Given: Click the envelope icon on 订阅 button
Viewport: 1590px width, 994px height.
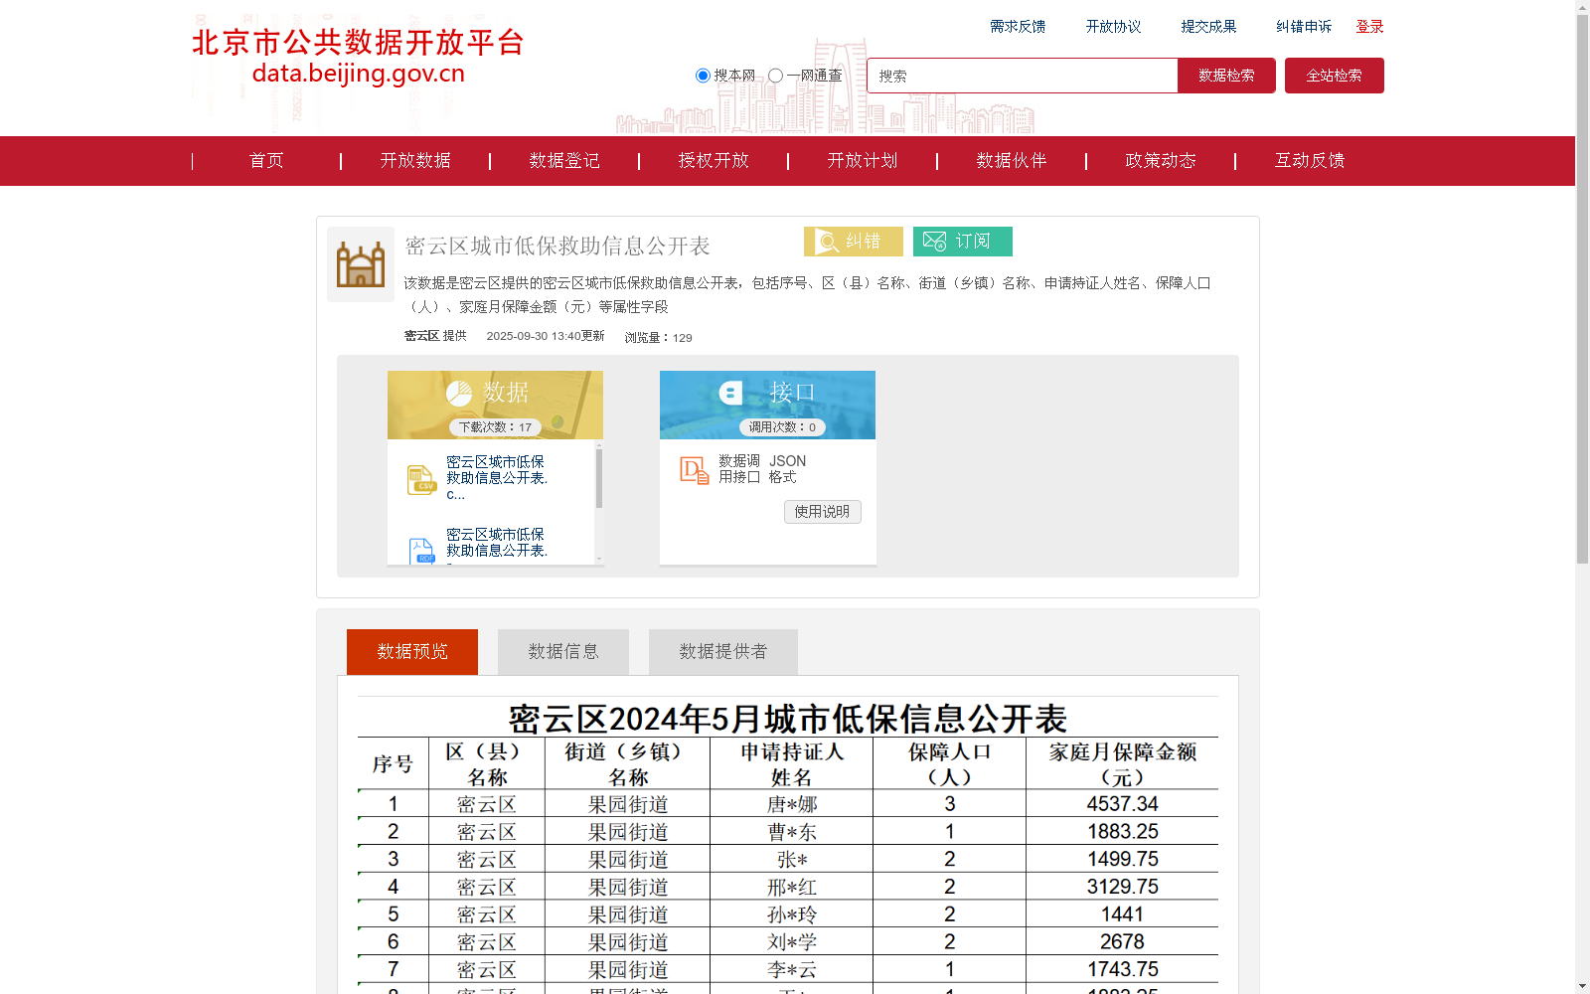Looking at the screenshot, I should tap(934, 242).
